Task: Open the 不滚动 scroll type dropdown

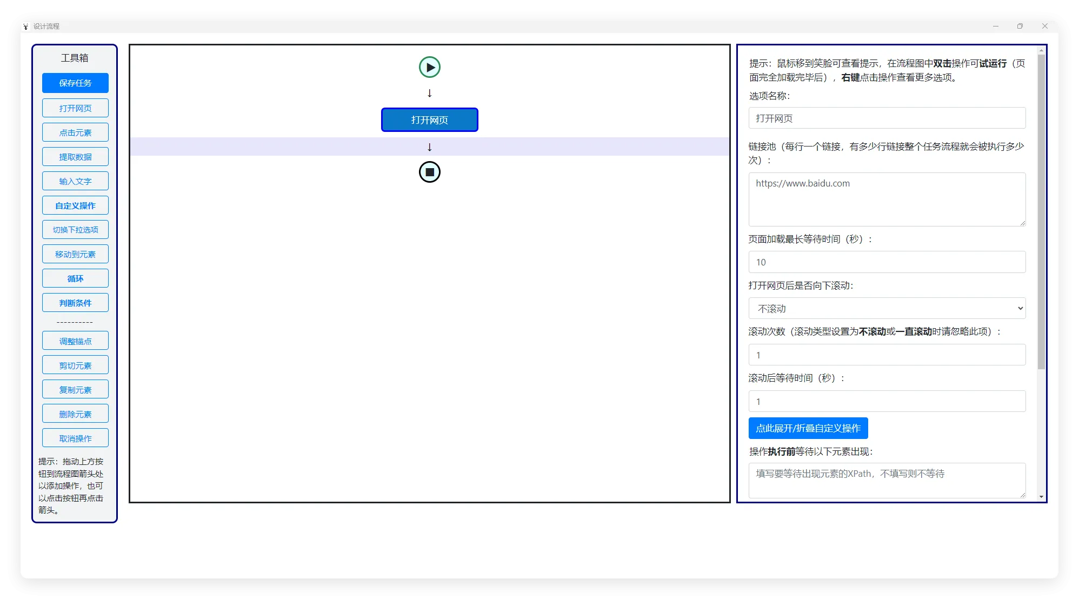Action: coord(887,308)
